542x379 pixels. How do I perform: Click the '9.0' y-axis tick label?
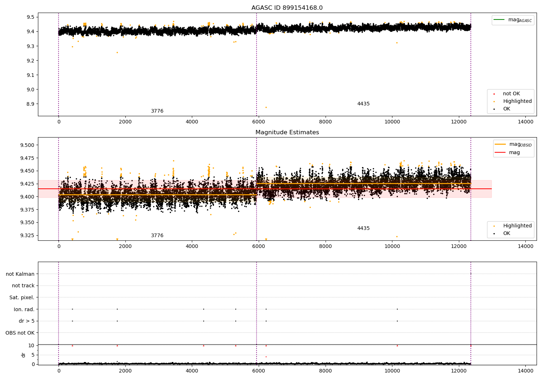(30, 90)
